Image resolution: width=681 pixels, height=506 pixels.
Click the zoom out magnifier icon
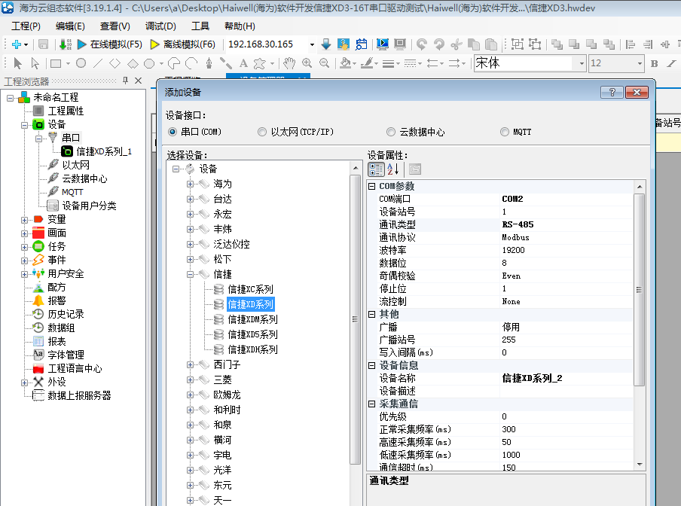click(325, 63)
